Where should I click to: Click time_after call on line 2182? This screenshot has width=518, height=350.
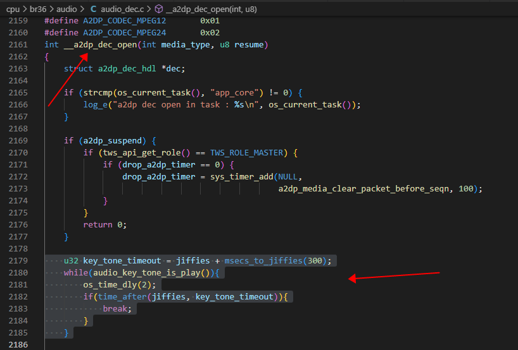(x=122, y=297)
